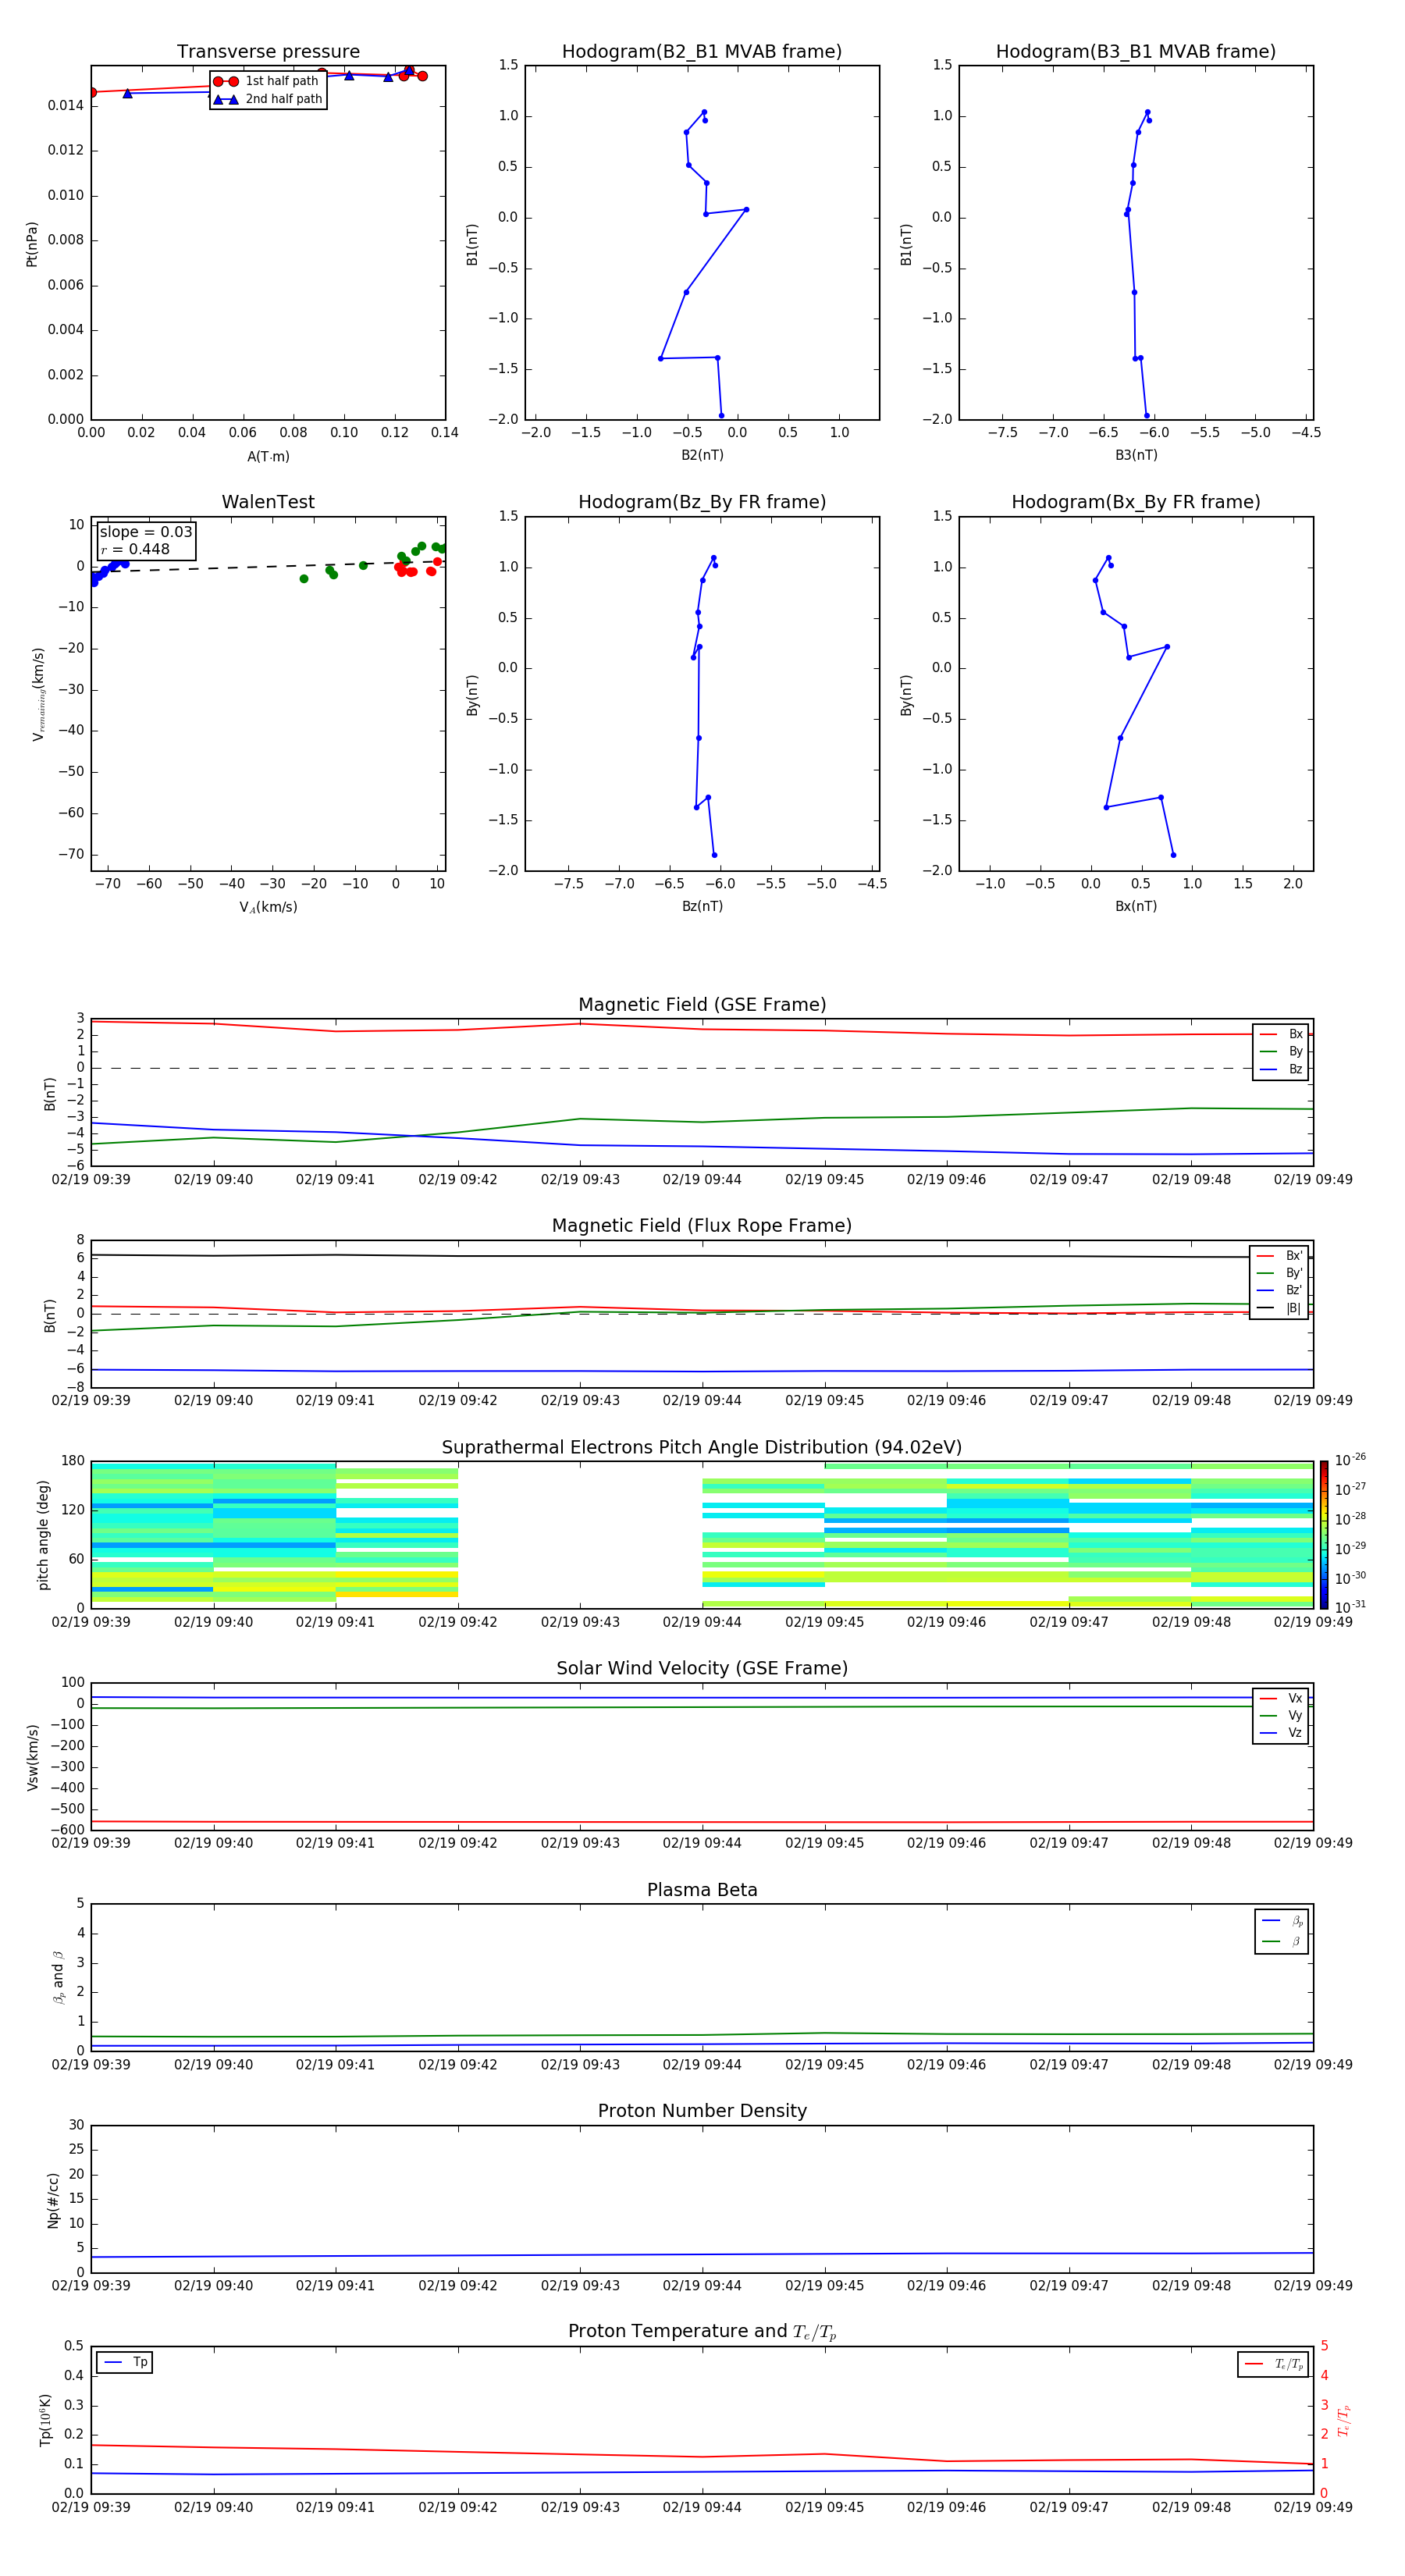Image resolution: width=1405 pixels, height=2576 pixels.
Task: Click the Vz entry in velocity legend
Action: coord(1281,1732)
